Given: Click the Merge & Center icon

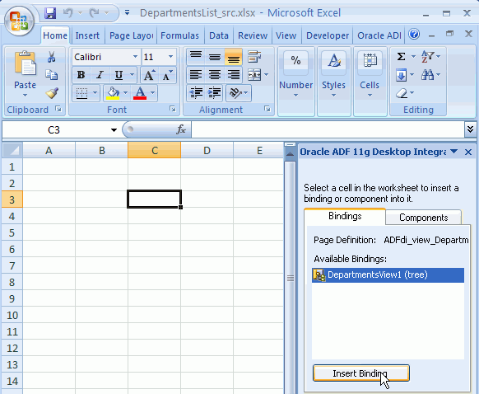Looking at the screenshot, I should pos(254,75).
